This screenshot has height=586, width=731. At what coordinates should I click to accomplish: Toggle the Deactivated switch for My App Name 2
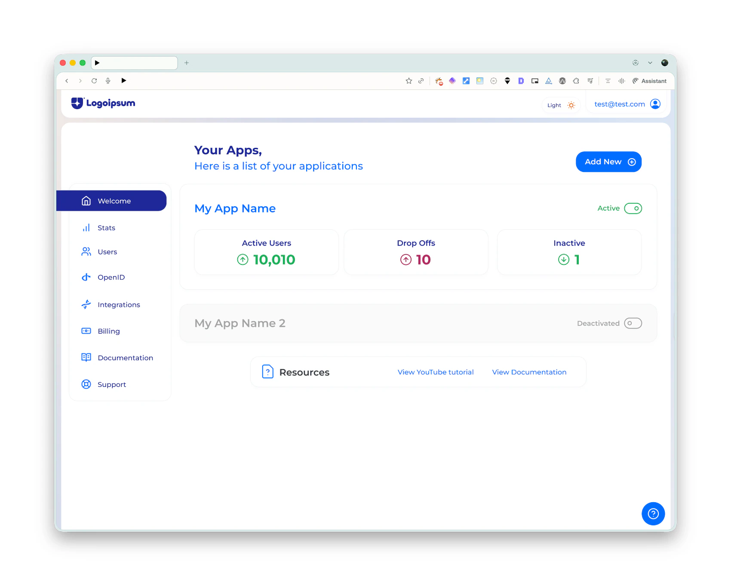click(x=633, y=323)
